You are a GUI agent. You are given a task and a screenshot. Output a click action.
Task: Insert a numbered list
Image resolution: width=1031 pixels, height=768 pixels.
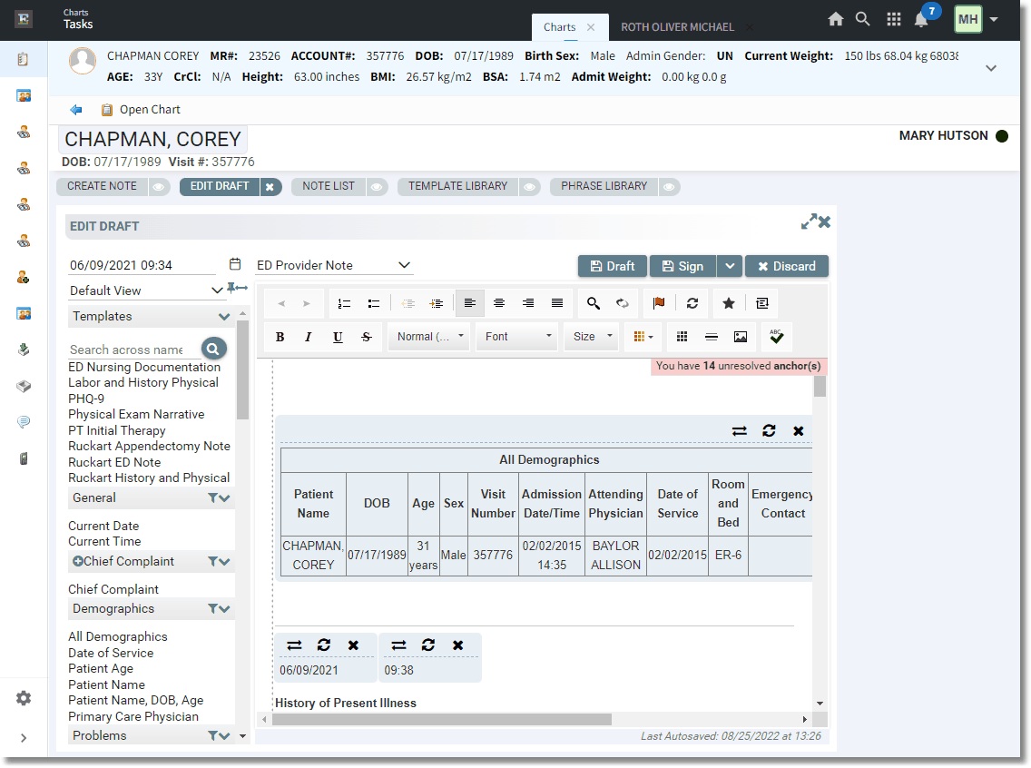[344, 303]
